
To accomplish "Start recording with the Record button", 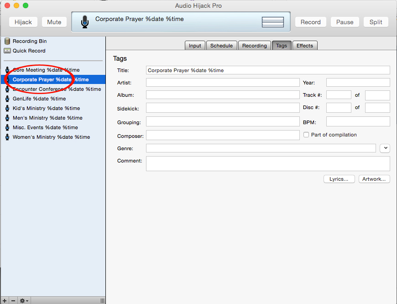I will 311,22.
